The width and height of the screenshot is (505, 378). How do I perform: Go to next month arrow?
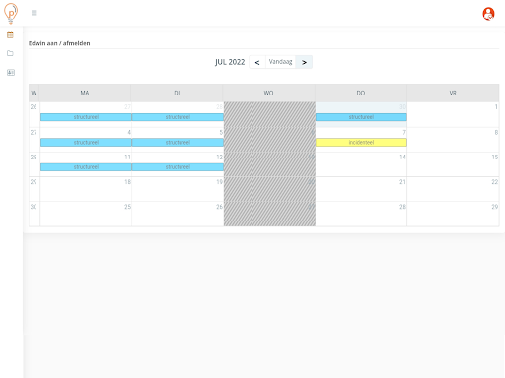(x=304, y=62)
